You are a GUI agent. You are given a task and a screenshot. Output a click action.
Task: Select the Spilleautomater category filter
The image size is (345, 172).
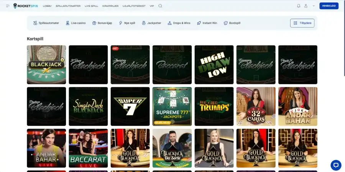click(46, 23)
